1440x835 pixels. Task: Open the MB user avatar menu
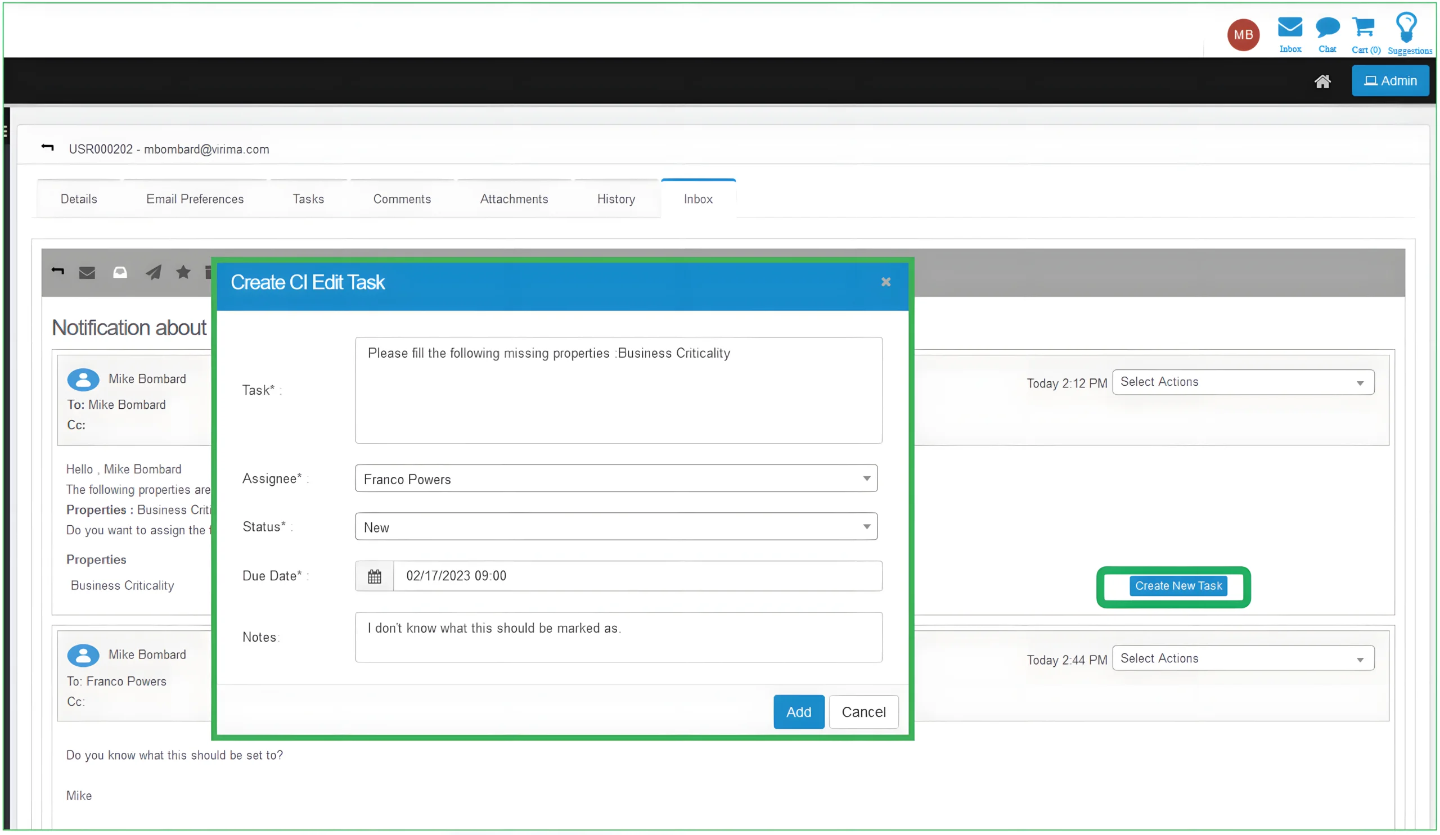point(1244,35)
